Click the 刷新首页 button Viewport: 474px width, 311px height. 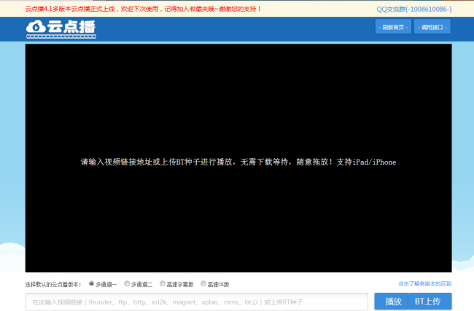(393, 27)
